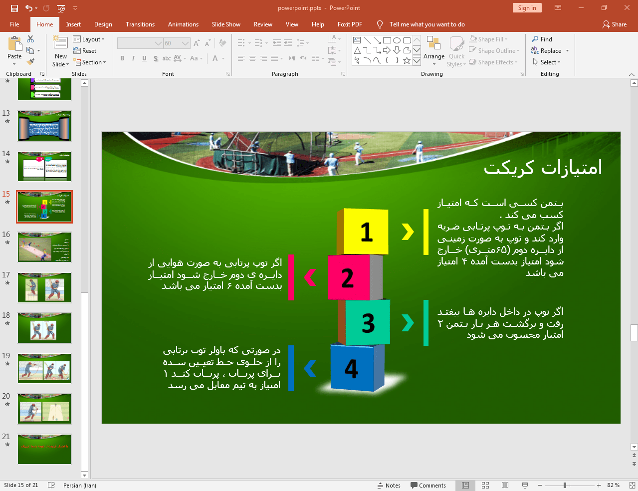Toggle the Notes pane
This screenshot has height=491, width=638.
coord(389,485)
